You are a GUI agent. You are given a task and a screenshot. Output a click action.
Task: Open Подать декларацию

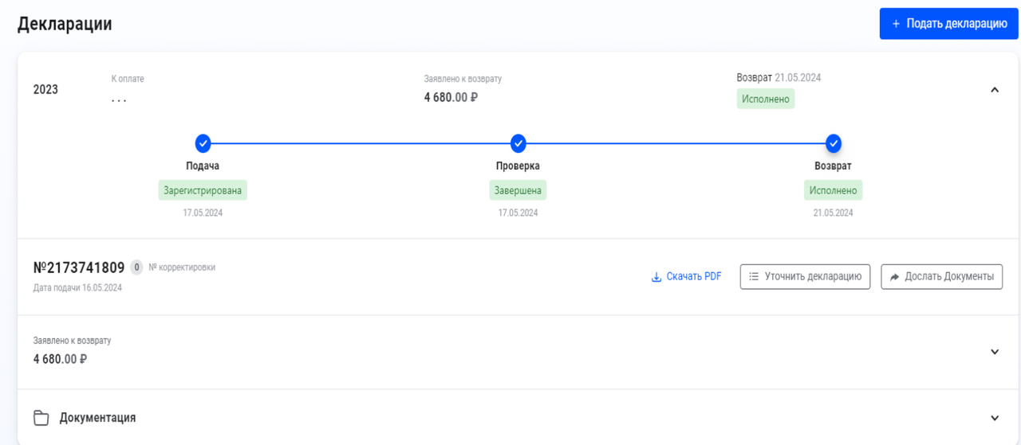948,24
